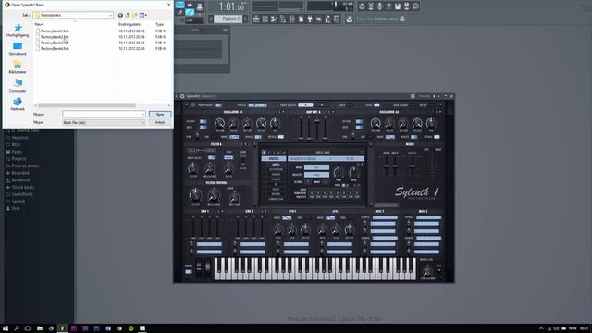The width and height of the screenshot is (592, 333).
Task: Toggle the Sync switch in Sylenth1
Action: [x=376, y=105]
